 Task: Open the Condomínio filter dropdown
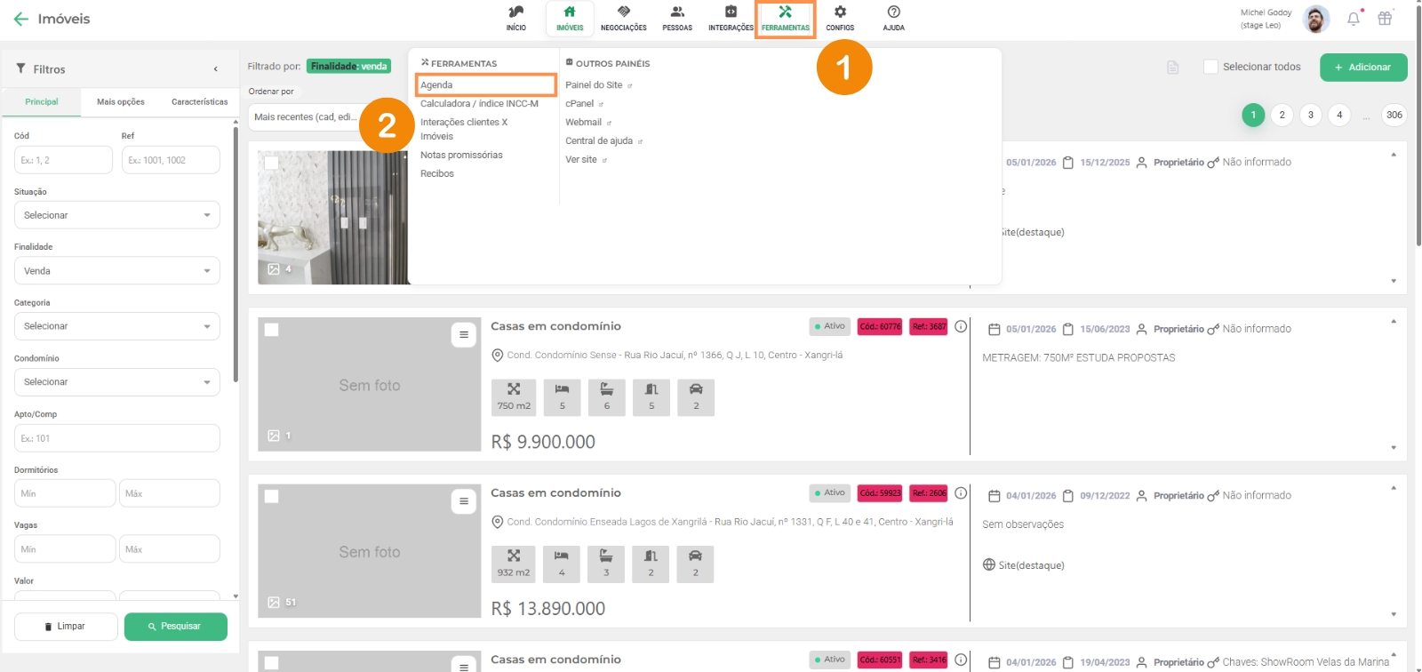pyautogui.click(x=116, y=382)
